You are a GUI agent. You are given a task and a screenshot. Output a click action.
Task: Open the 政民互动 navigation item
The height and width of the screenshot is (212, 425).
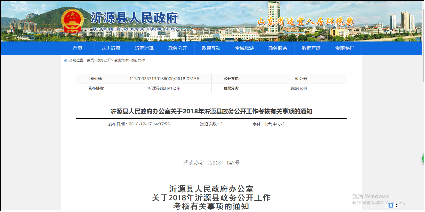click(211, 48)
